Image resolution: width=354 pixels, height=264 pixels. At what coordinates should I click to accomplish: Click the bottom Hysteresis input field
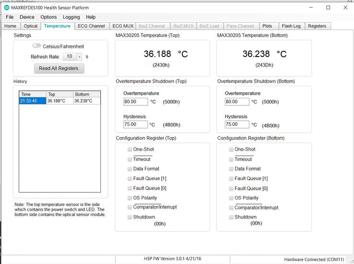click(x=237, y=124)
